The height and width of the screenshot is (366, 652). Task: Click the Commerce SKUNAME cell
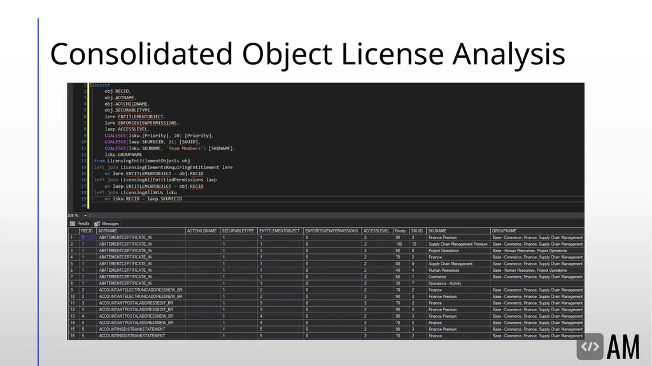click(458, 277)
